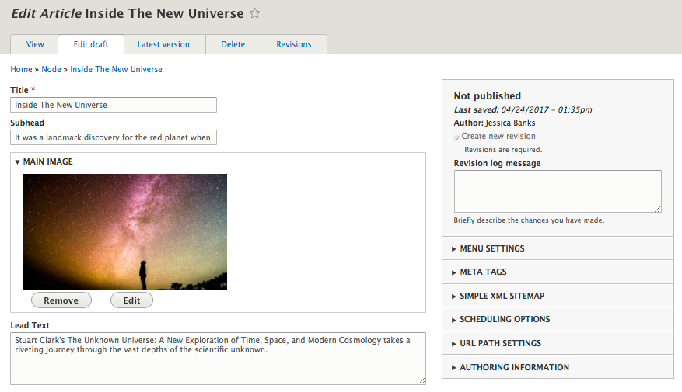Open the Latest version tab
This screenshot has width=682, height=392.
point(163,44)
